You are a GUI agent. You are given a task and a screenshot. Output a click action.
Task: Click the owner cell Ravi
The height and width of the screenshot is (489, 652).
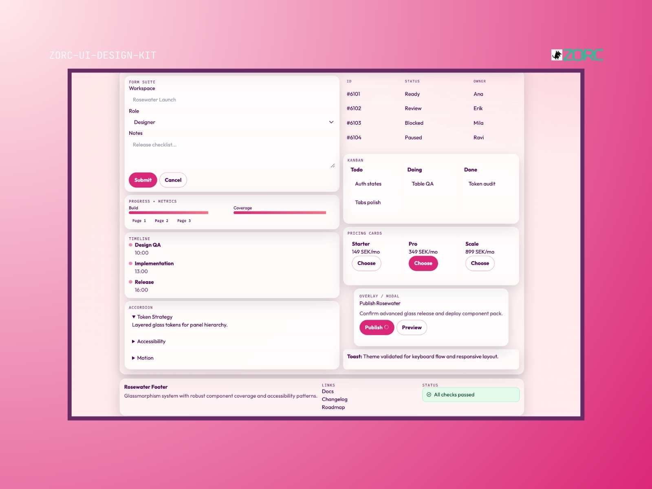[x=478, y=138]
